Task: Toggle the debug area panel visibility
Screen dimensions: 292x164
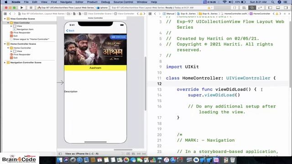Action: pyautogui.click(x=278, y=8)
